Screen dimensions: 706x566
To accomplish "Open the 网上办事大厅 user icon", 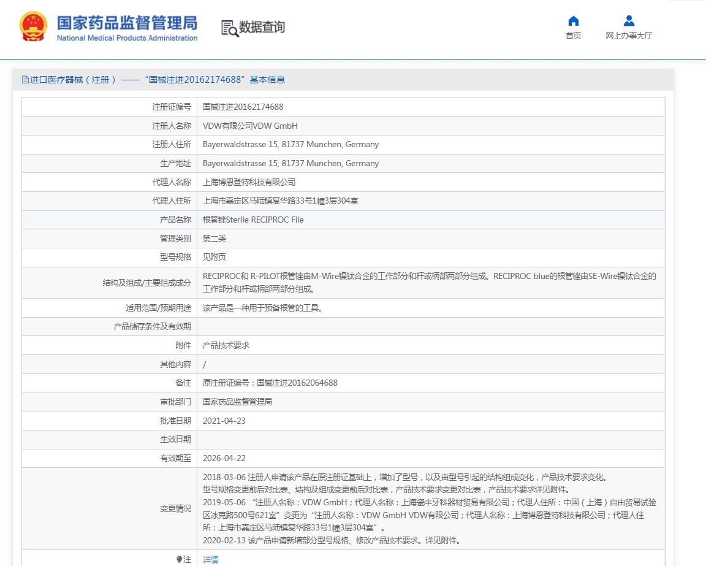I will pyautogui.click(x=629, y=21).
